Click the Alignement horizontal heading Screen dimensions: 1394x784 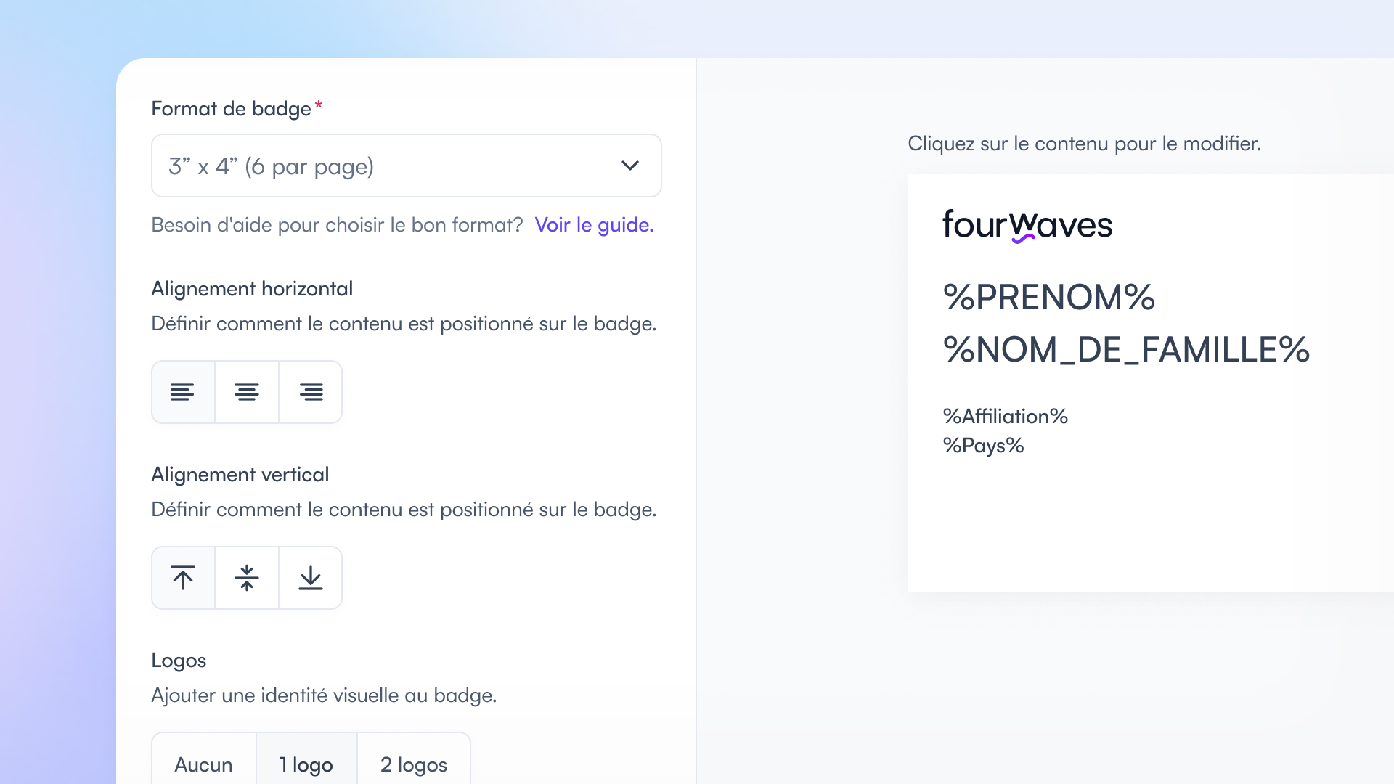coord(252,289)
